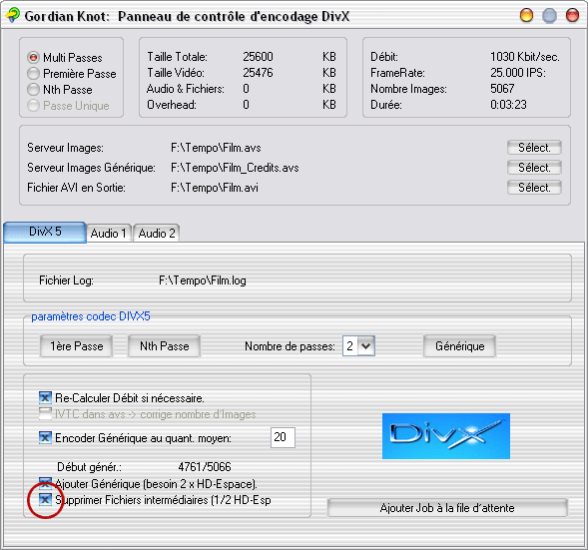Click the quantizer field showing 20
The height and width of the screenshot is (550, 588).
[283, 437]
